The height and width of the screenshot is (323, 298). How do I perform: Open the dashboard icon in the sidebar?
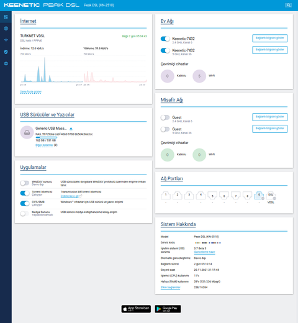click(6, 17)
